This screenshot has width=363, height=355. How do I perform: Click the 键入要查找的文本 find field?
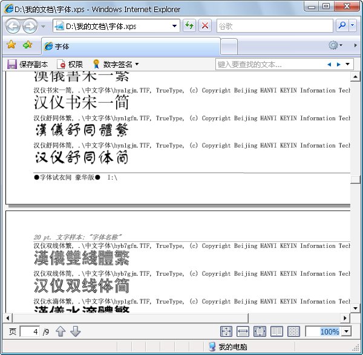270,64
